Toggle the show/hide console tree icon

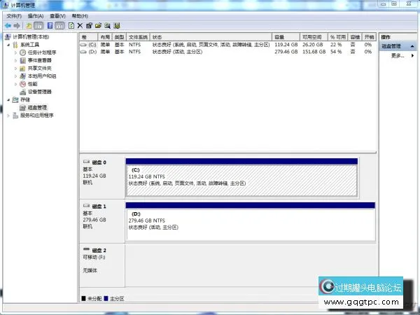point(38,26)
